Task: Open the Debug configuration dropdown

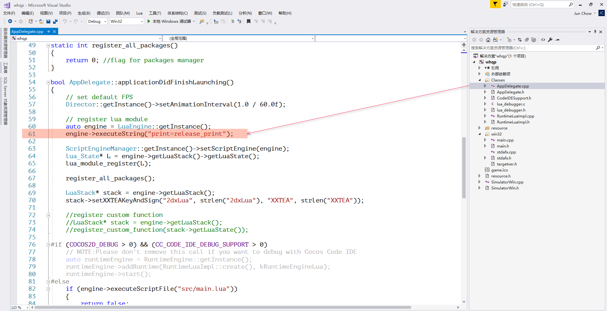Action: [x=97, y=21]
